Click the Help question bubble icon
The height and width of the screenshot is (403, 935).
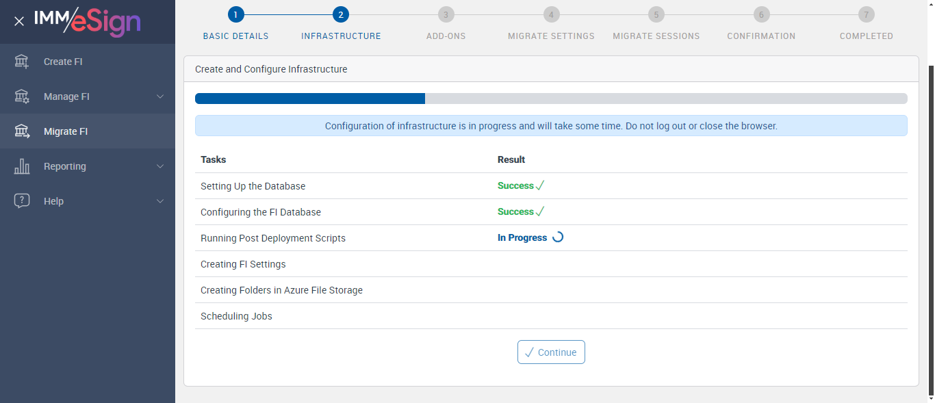[x=22, y=201]
